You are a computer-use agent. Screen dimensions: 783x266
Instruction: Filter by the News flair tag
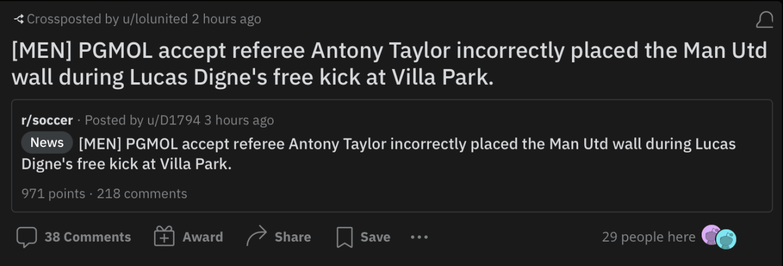tap(47, 143)
